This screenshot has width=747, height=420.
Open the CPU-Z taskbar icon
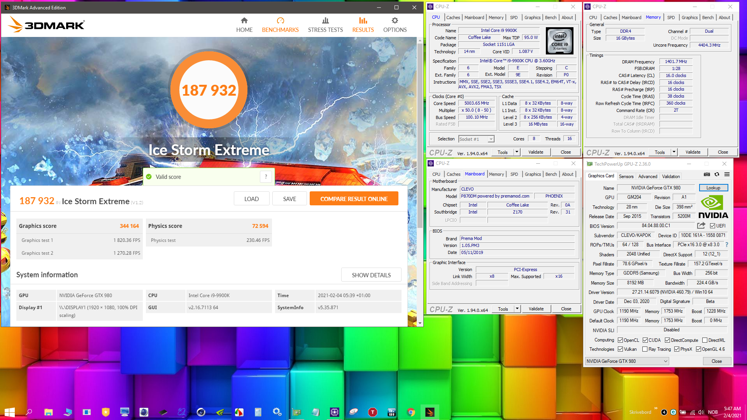(x=335, y=412)
